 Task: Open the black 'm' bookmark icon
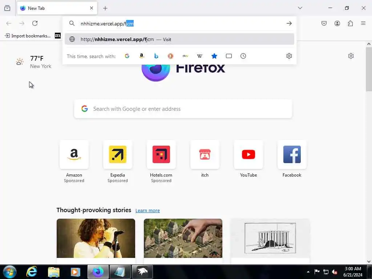pos(58,36)
